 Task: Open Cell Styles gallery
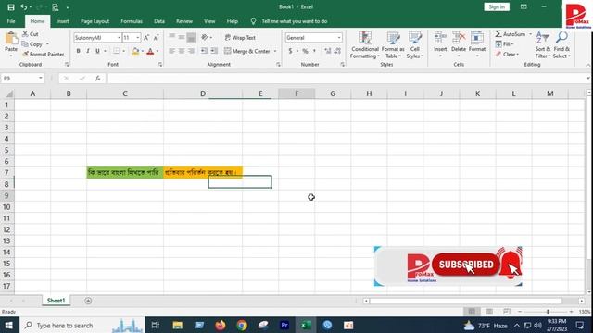coord(415,45)
